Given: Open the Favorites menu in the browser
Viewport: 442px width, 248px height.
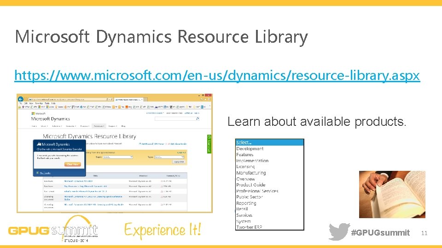Looking at the screenshot, I should click(39, 103).
